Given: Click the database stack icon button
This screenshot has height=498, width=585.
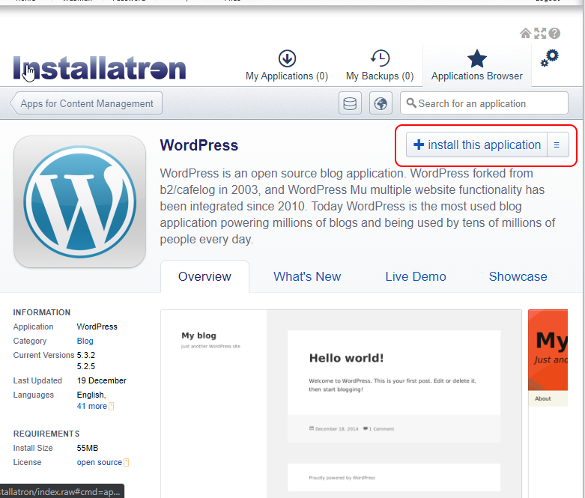Looking at the screenshot, I should 350,103.
